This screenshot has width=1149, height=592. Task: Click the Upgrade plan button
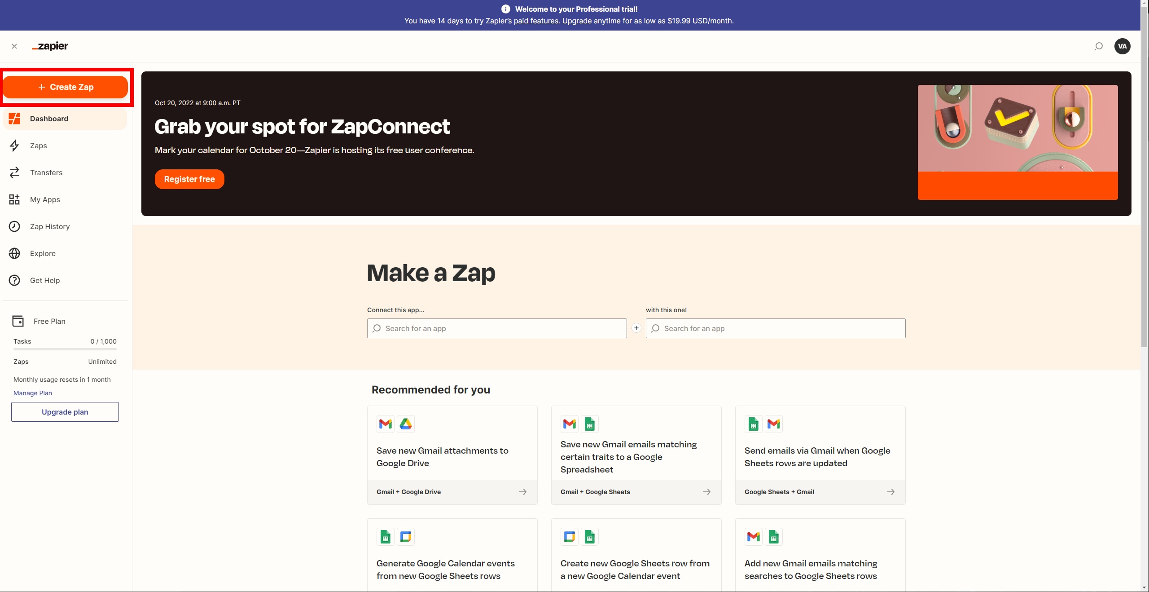[x=65, y=412]
